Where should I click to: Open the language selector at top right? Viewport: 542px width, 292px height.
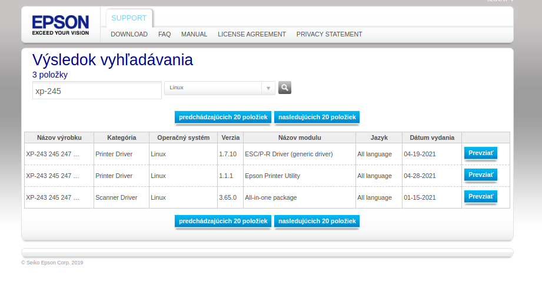pyautogui.click(x=500, y=1)
